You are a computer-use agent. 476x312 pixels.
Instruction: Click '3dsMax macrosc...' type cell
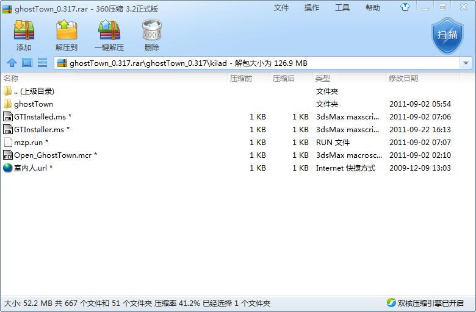click(349, 155)
